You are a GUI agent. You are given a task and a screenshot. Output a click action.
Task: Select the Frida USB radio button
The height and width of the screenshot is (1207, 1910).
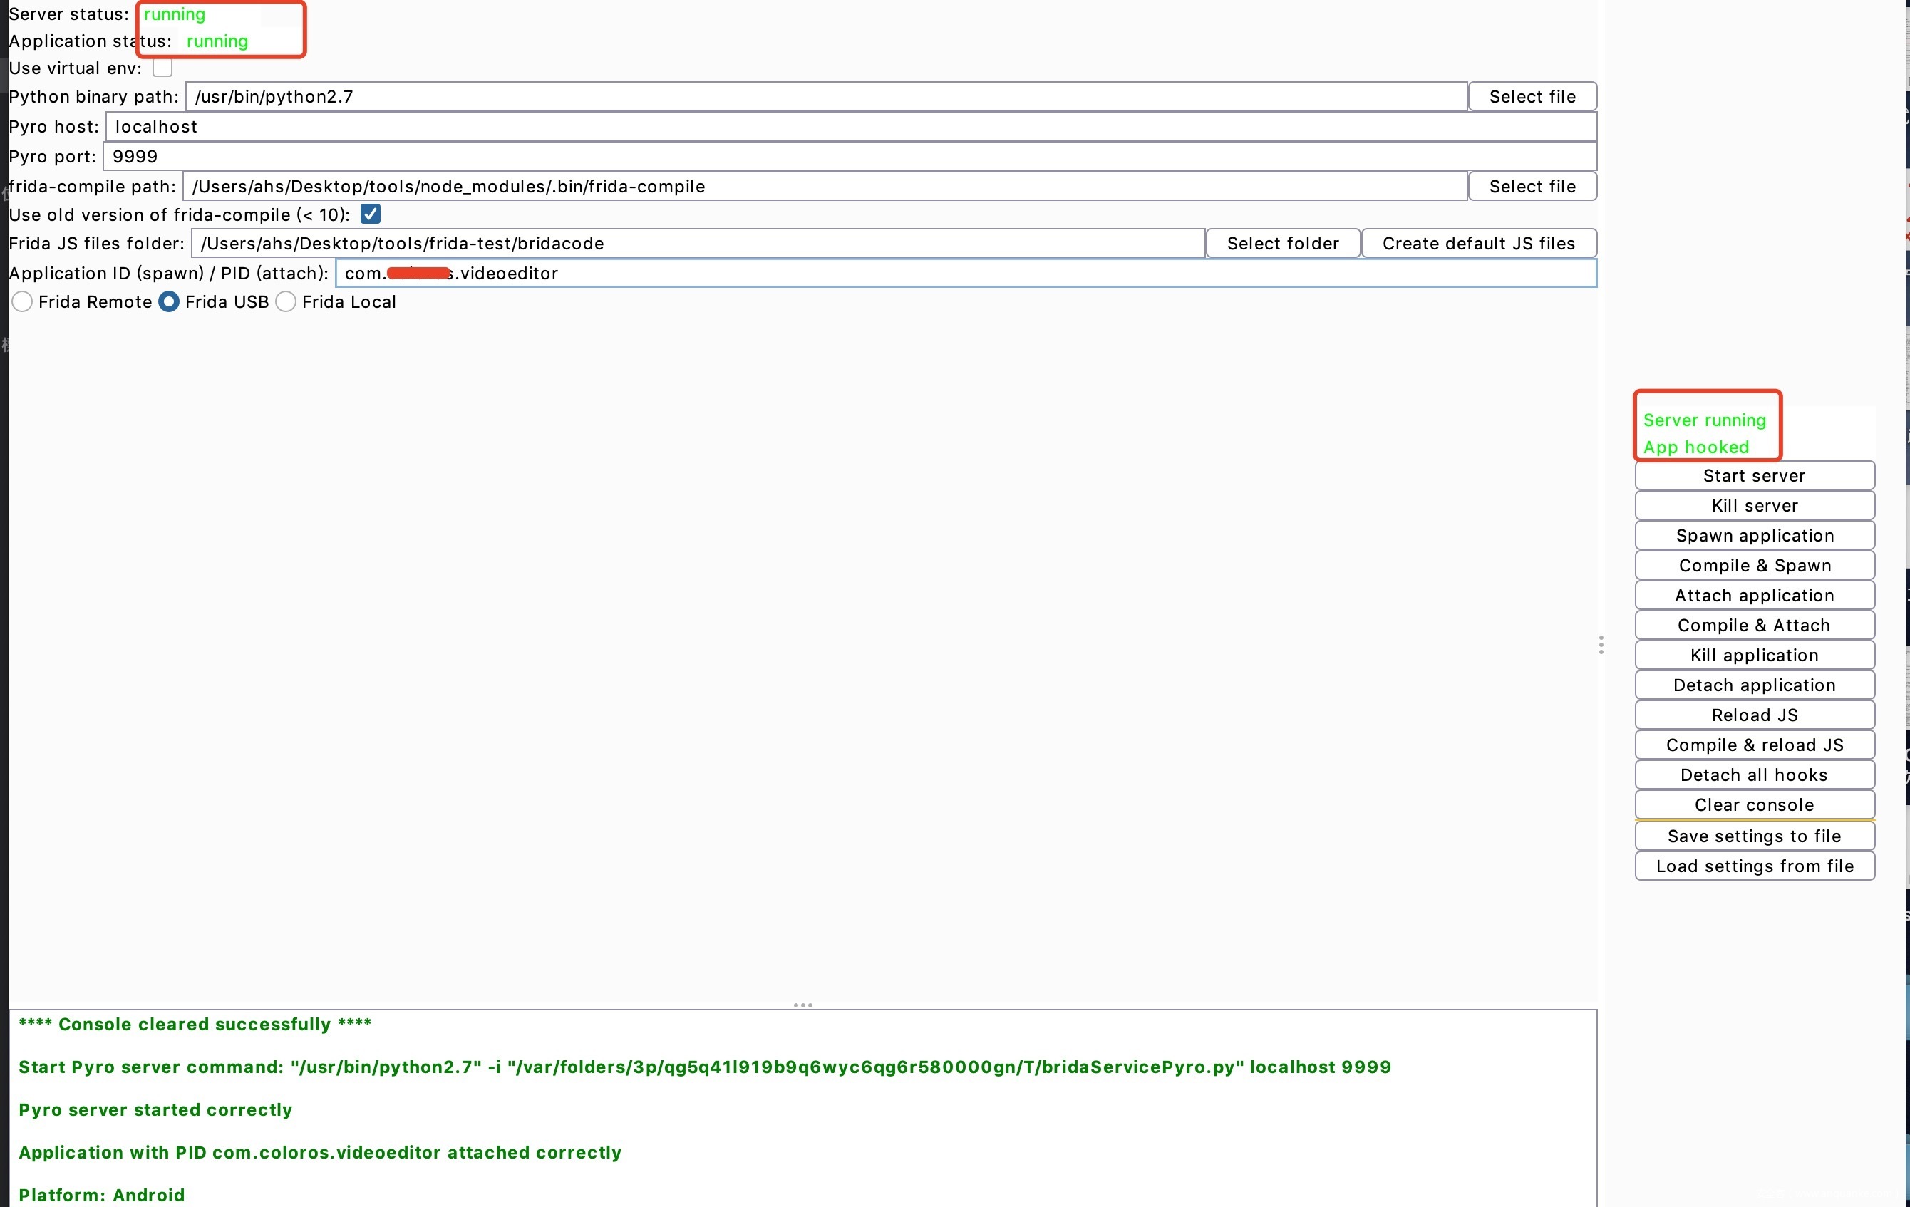(x=169, y=302)
